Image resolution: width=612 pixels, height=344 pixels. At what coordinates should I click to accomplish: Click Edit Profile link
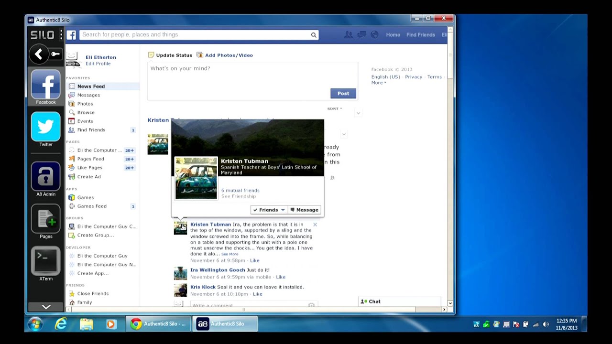pos(98,64)
